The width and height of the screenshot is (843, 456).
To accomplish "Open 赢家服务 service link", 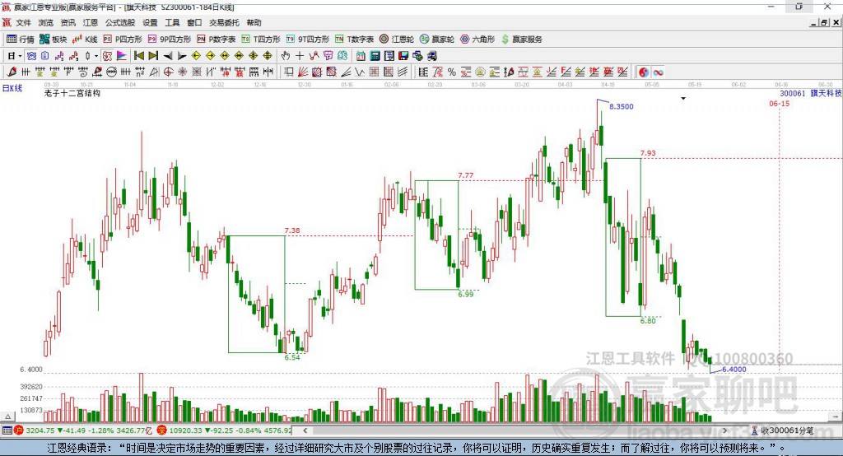I will point(521,40).
